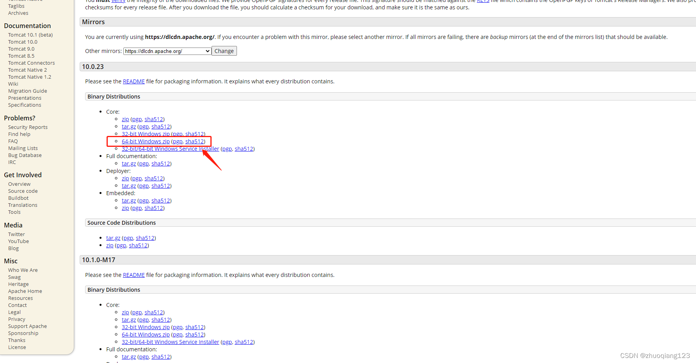Open License page
This screenshot has width=696, height=363.
tap(17, 347)
